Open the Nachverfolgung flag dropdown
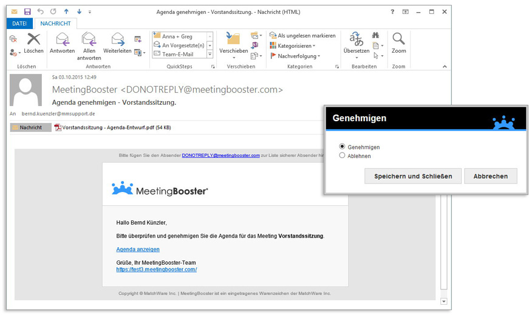This screenshot has height=318, width=529. [x=295, y=56]
